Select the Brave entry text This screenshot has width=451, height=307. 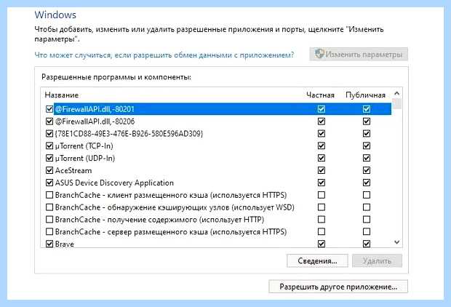[65, 244]
